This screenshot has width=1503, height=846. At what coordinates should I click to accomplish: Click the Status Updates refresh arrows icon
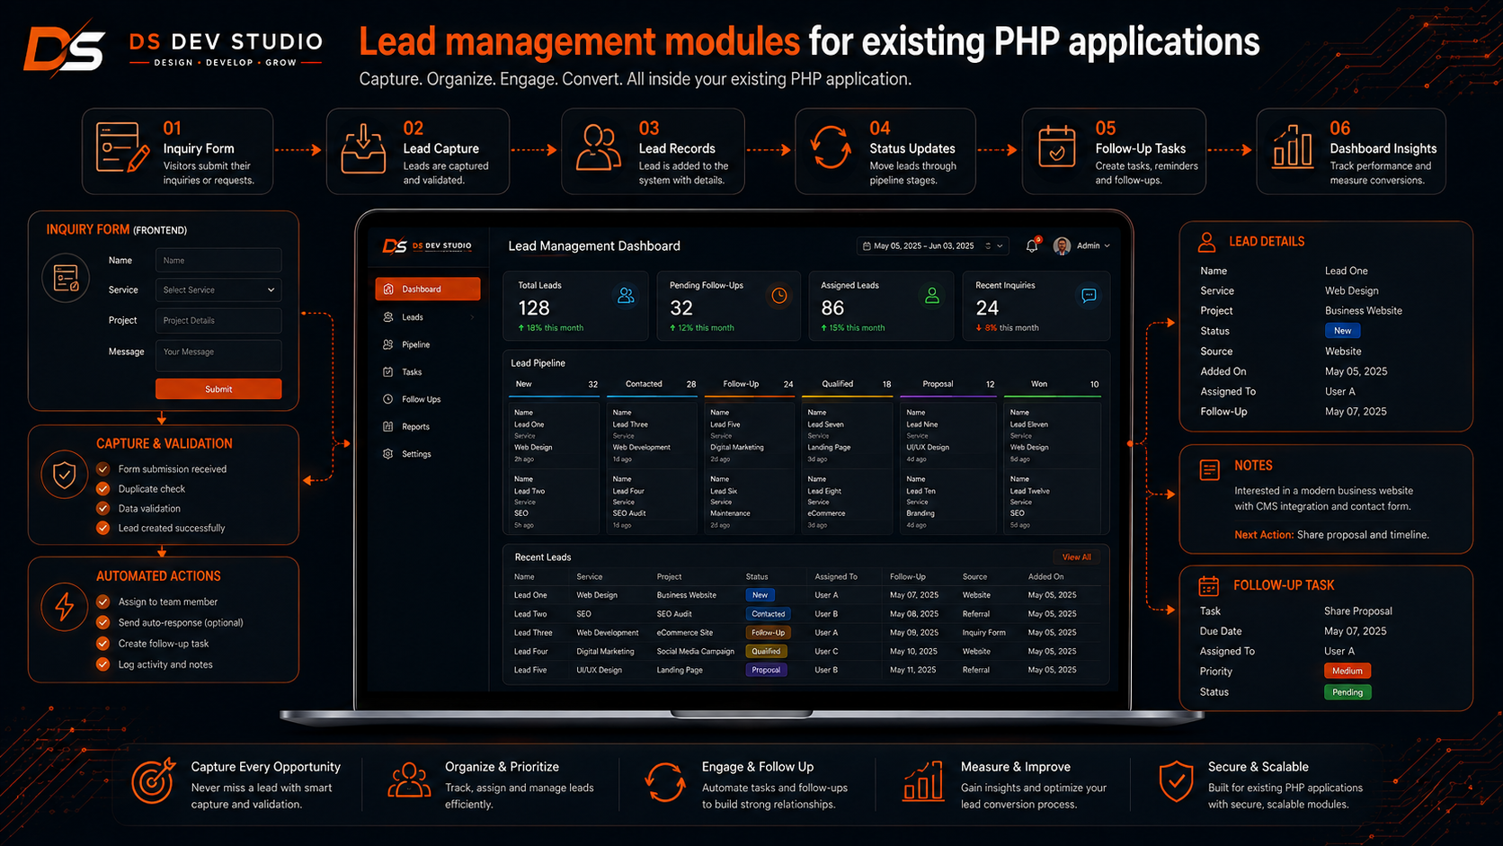click(x=831, y=147)
